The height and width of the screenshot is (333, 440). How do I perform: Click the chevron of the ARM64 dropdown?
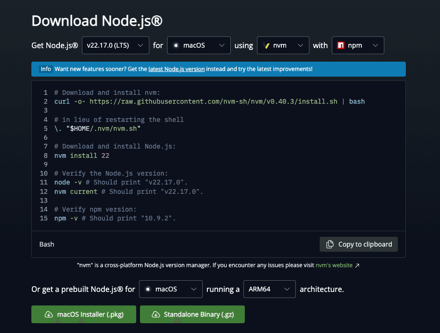pos(287,289)
